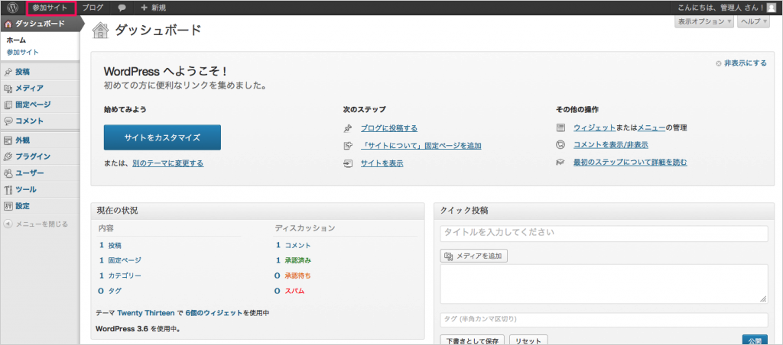
Task: Open the ブログ admin bar menu
Action: tap(93, 8)
